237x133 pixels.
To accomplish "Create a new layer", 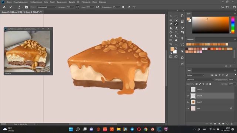I will pos(227,124).
